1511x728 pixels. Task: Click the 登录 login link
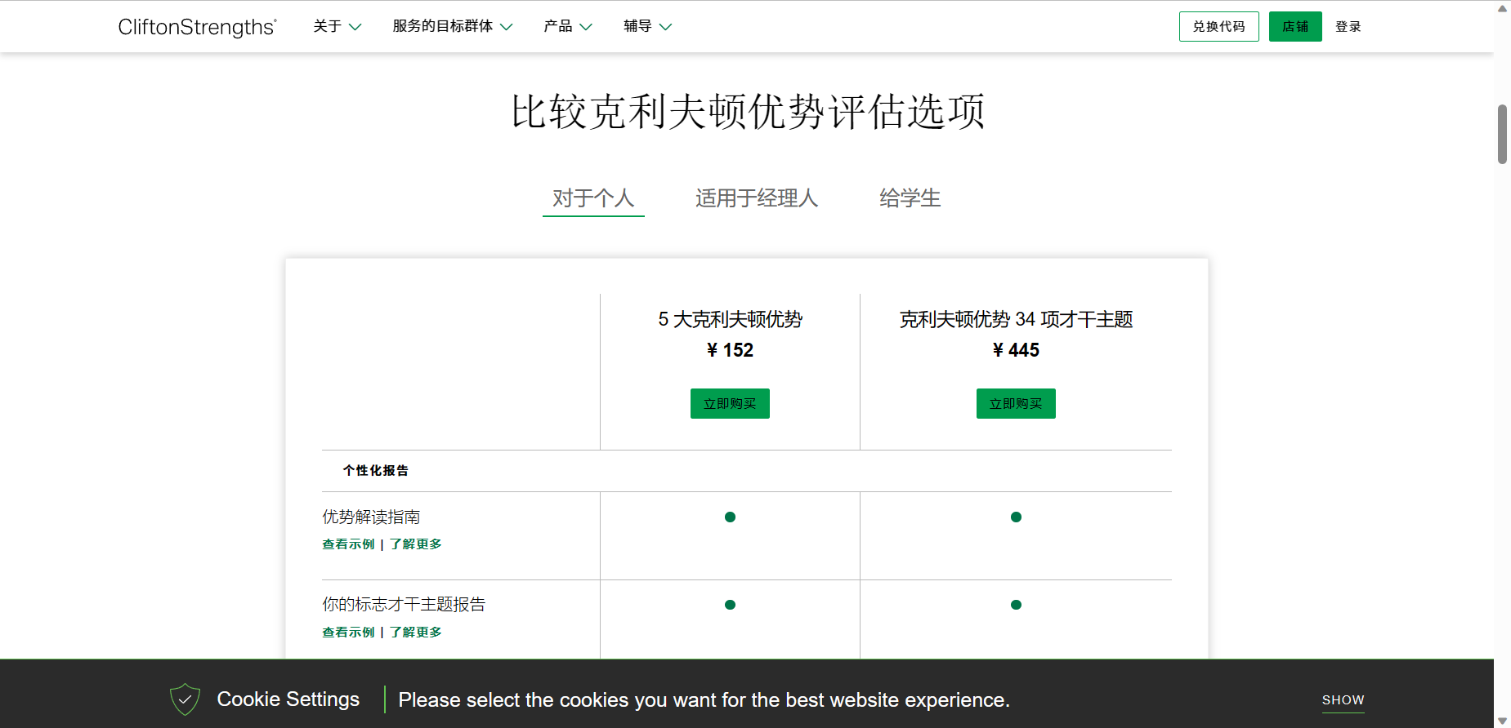pos(1348,27)
